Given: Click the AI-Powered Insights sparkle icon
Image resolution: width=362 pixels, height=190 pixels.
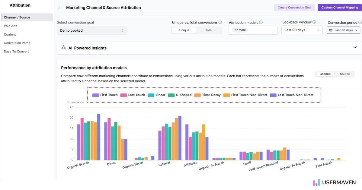Looking at the screenshot, I should point(63,47).
